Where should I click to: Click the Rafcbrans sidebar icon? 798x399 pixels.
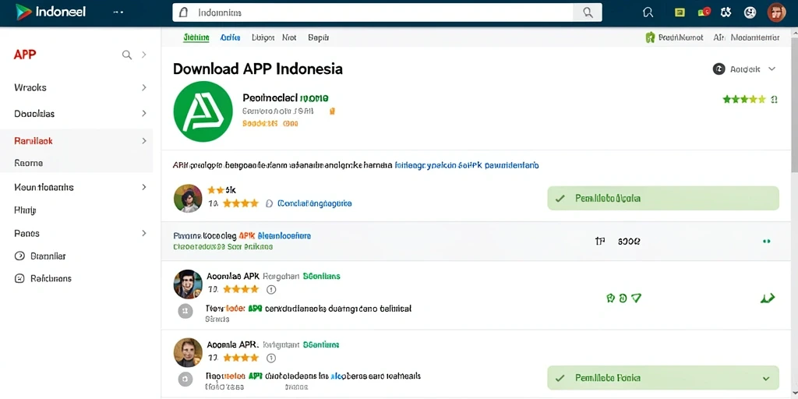coord(19,278)
